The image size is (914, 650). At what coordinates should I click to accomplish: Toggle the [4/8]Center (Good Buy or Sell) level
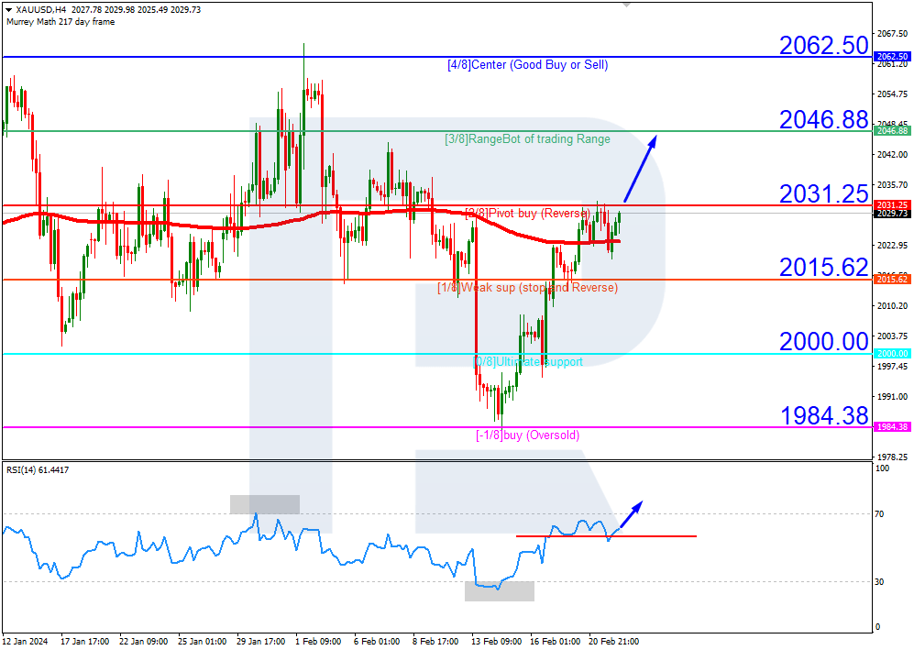[x=525, y=64]
